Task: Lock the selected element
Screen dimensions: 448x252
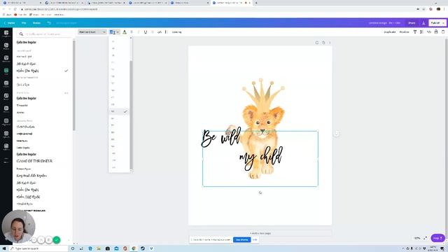Action: click(x=436, y=32)
